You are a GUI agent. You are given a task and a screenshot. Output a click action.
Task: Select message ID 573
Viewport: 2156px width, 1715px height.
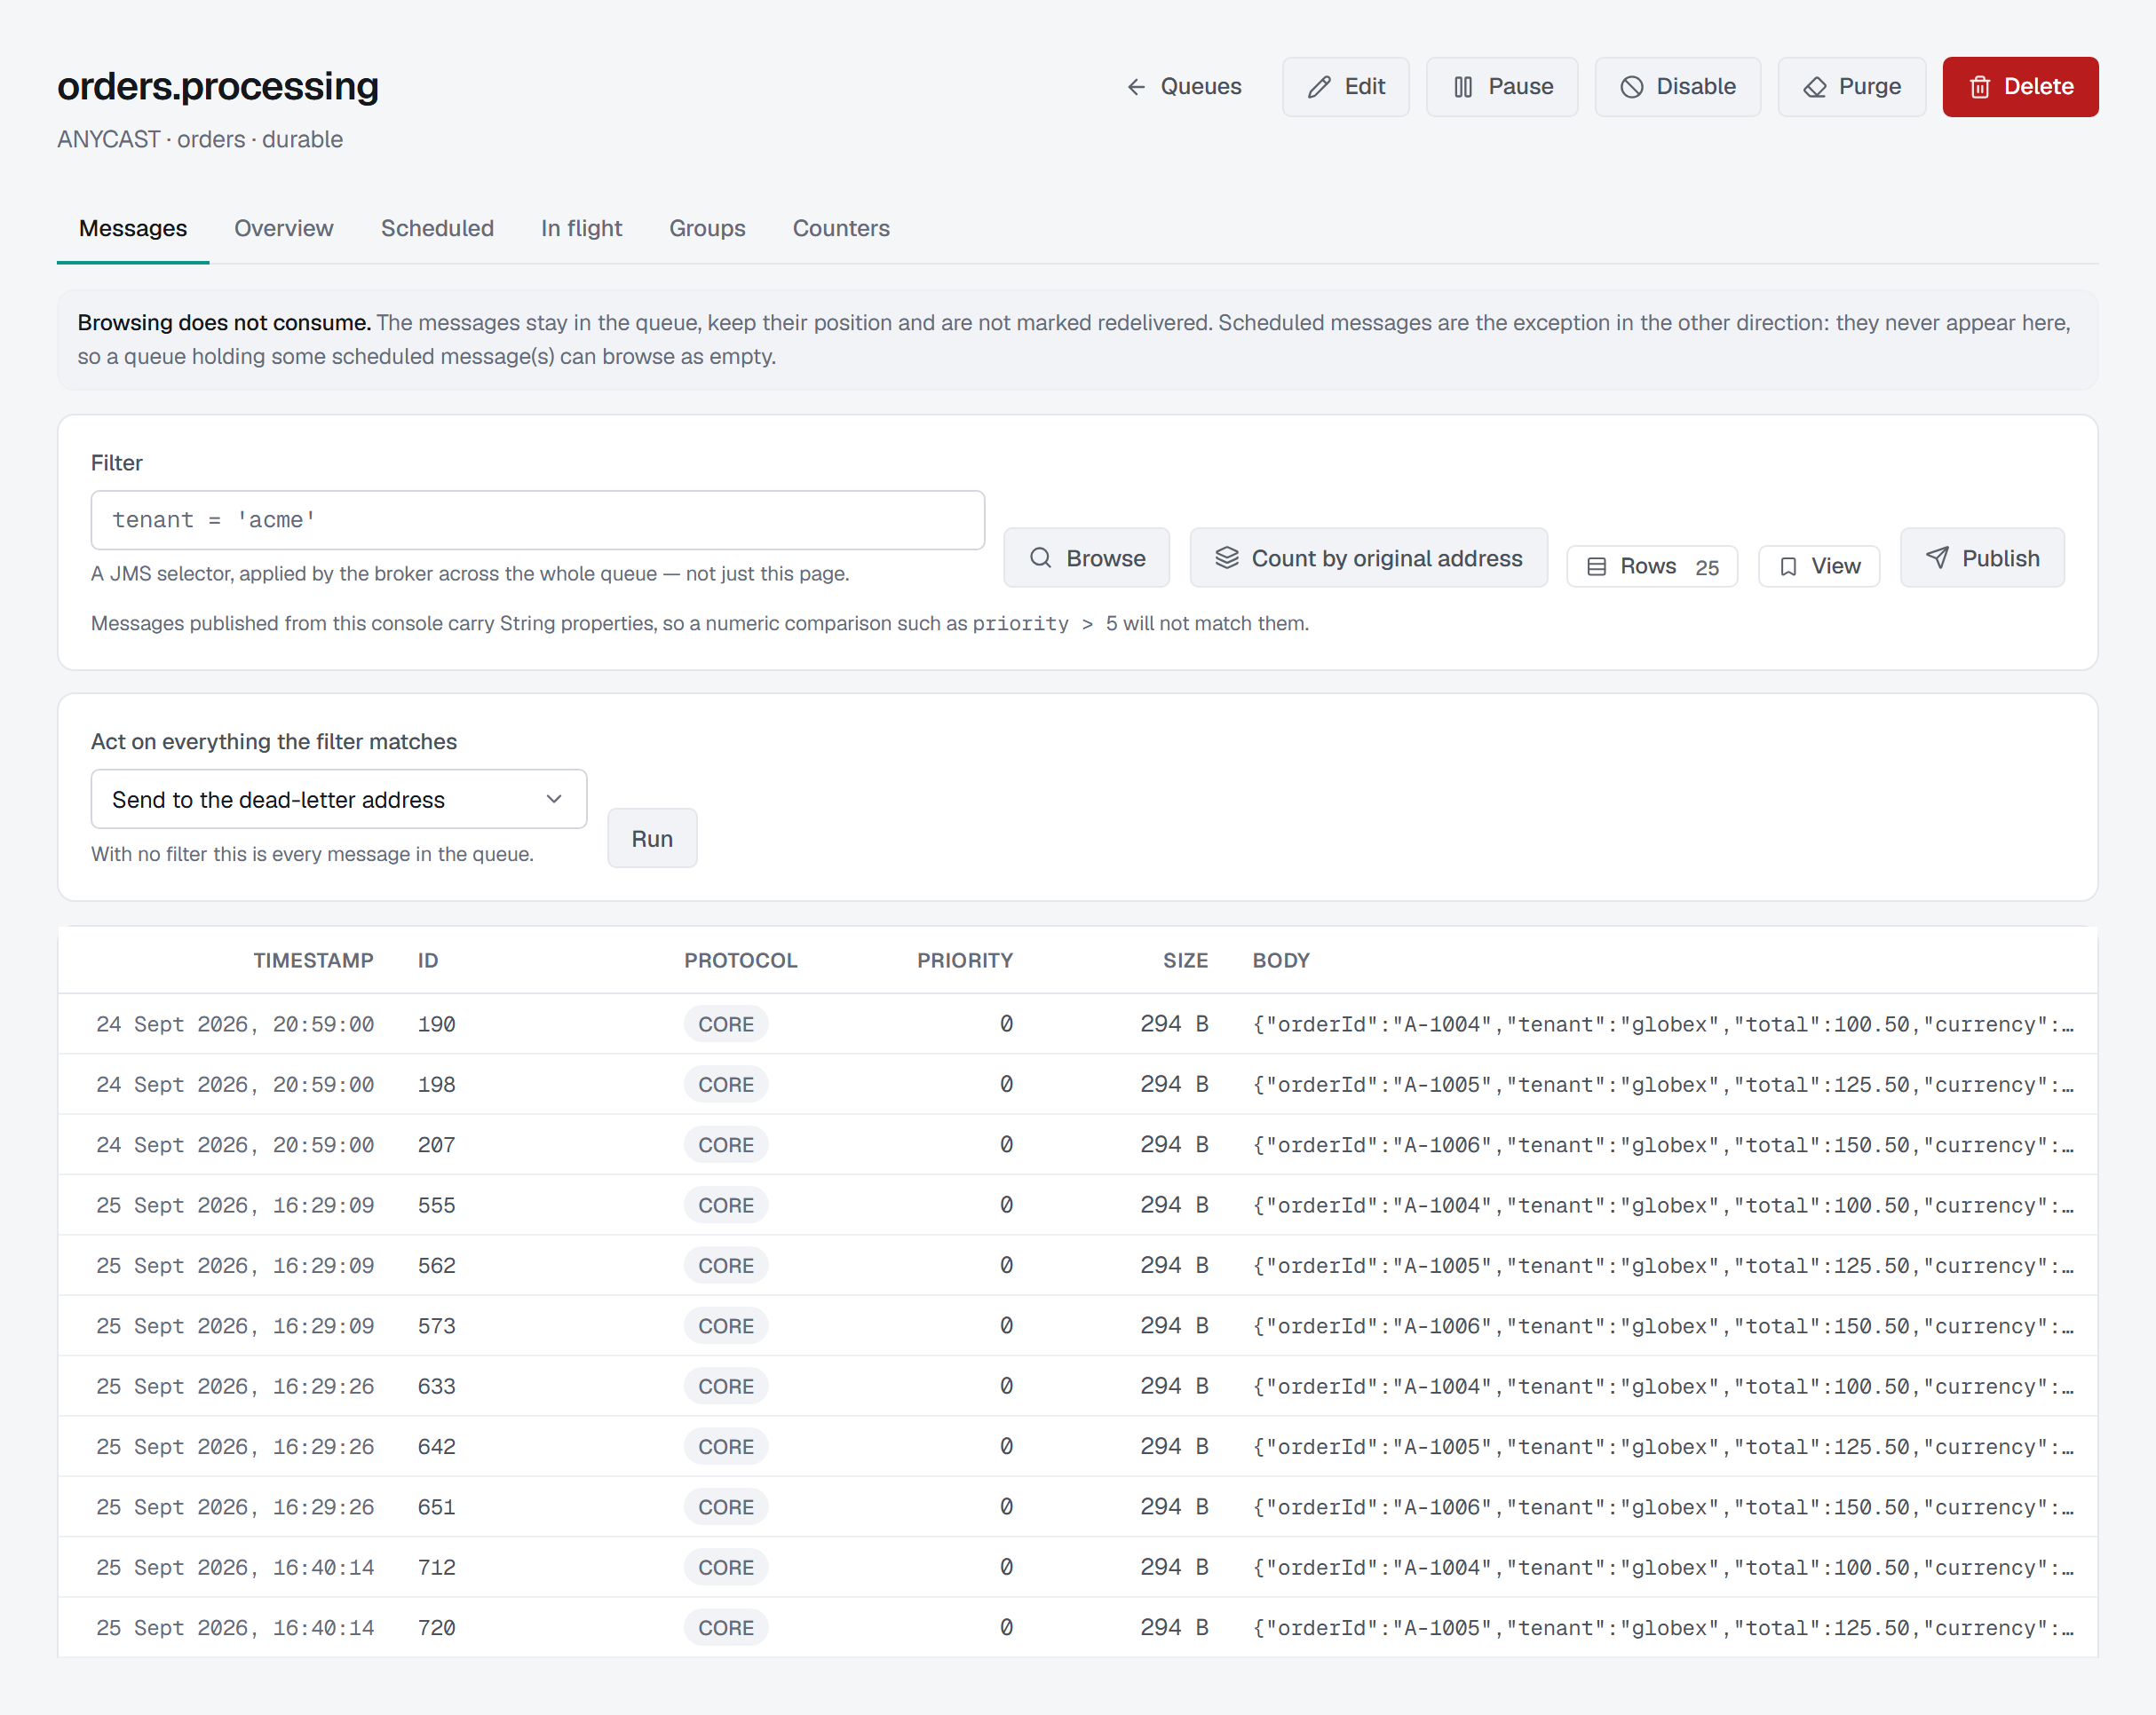coord(437,1326)
